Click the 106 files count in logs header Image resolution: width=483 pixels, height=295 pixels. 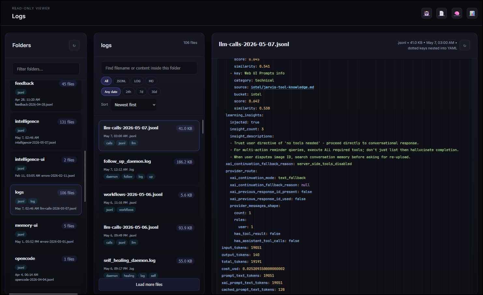pyautogui.click(x=190, y=43)
